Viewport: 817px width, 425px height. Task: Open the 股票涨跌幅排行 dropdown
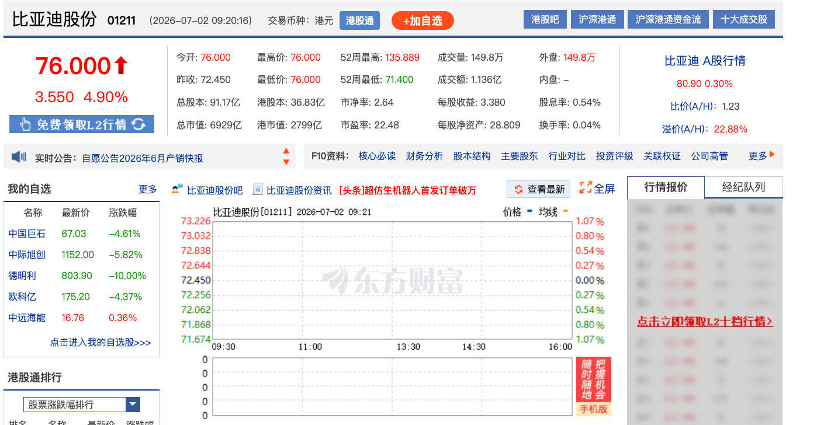[x=82, y=405]
